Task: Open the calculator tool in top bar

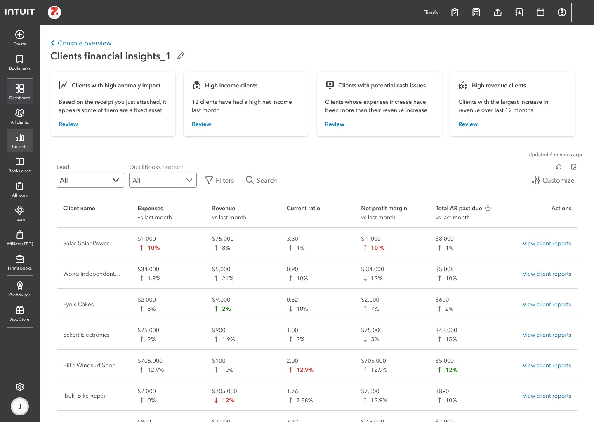Action: click(476, 12)
